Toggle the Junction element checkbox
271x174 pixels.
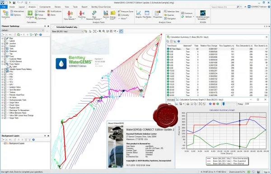pyautogui.click(x=5, y=43)
